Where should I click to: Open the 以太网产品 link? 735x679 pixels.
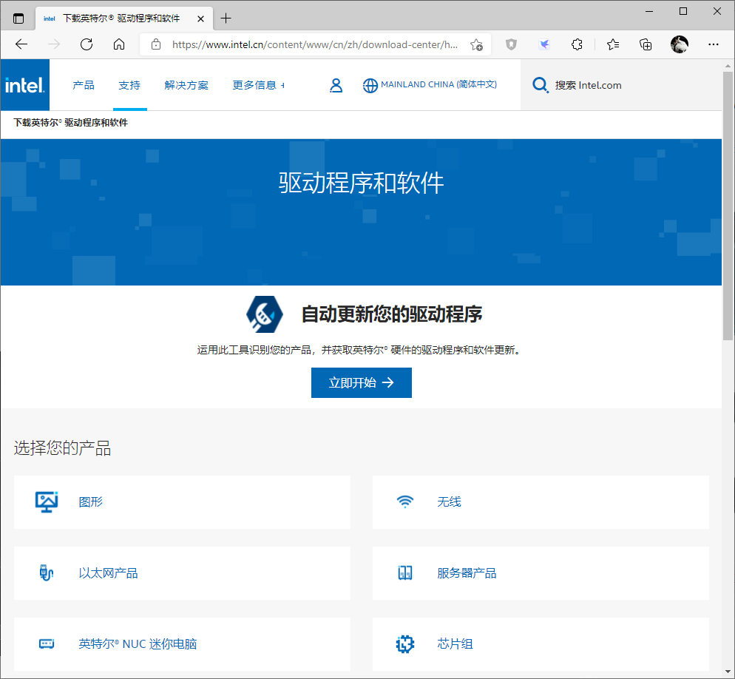pos(108,573)
